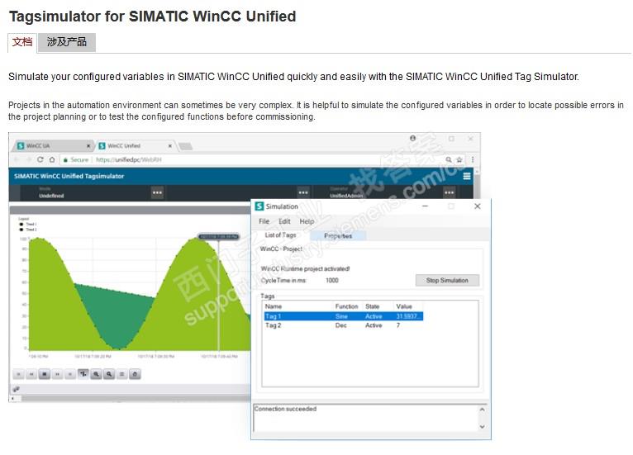The image size is (633, 455).
Task: Toggle the trend ruler tool
Action: click(83, 374)
